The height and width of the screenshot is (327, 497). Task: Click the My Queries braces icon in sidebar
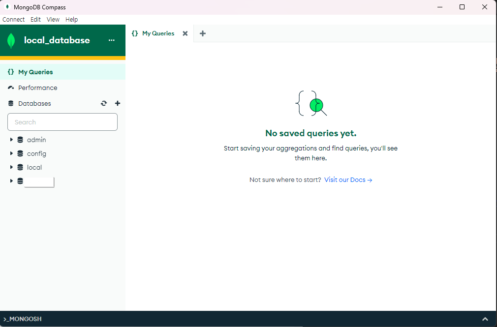point(11,72)
